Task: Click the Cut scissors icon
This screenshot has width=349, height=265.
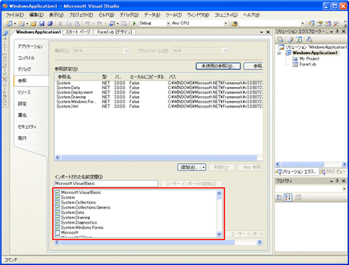Action: click(x=61, y=24)
